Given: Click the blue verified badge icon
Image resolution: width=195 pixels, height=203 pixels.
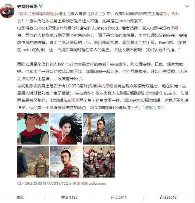Looking at the screenshot, I should pos(41,6).
